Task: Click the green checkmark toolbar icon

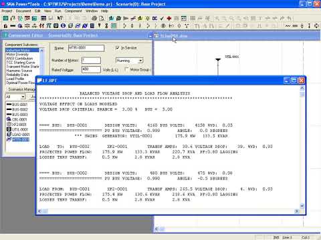Action: click(162, 18)
